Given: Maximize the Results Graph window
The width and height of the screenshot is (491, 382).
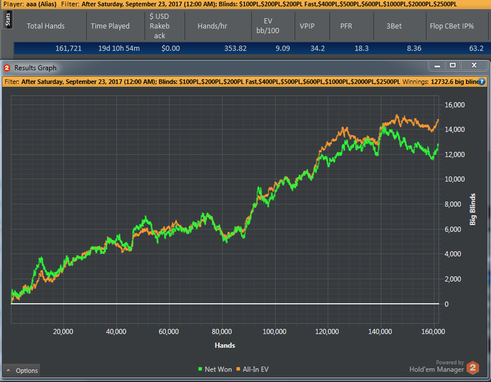Looking at the screenshot, I should tap(452, 65).
